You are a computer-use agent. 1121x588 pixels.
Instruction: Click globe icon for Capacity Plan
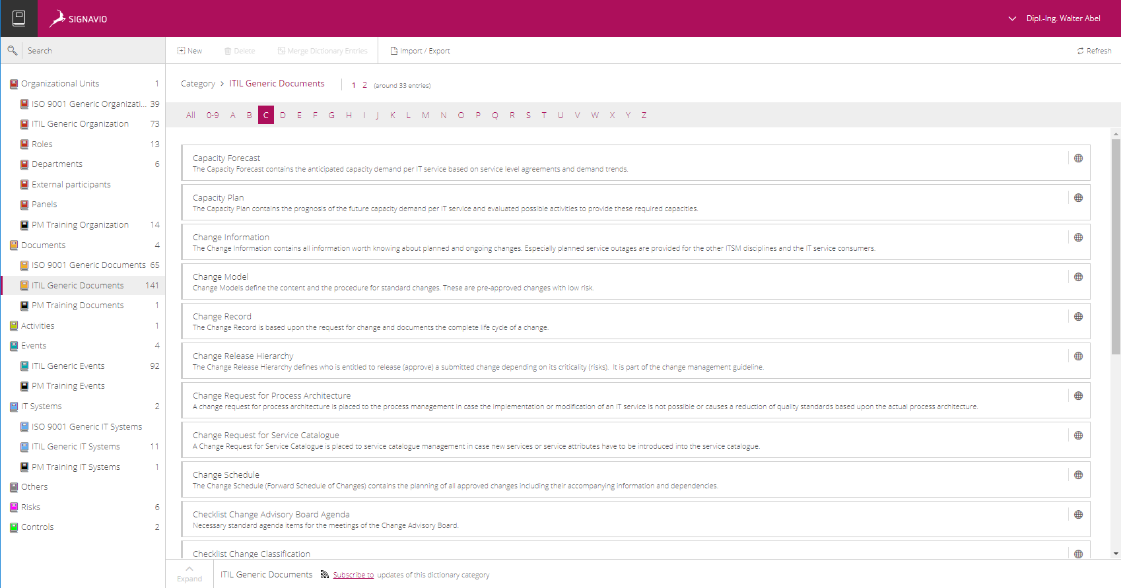(1078, 198)
